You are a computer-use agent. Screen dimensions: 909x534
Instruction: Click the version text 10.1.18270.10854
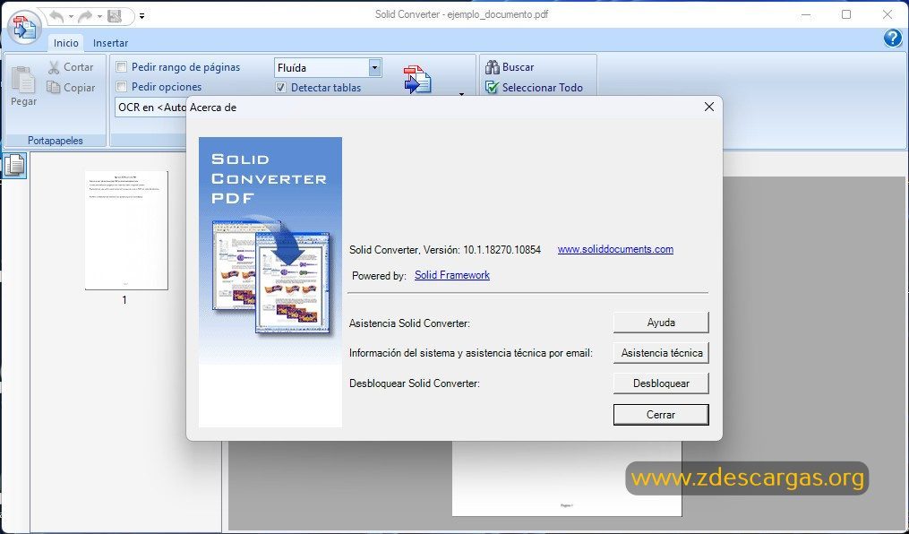pyautogui.click(x=502, y=250)
